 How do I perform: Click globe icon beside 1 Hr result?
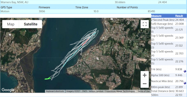pyautogui.click(x=185, y=71)
